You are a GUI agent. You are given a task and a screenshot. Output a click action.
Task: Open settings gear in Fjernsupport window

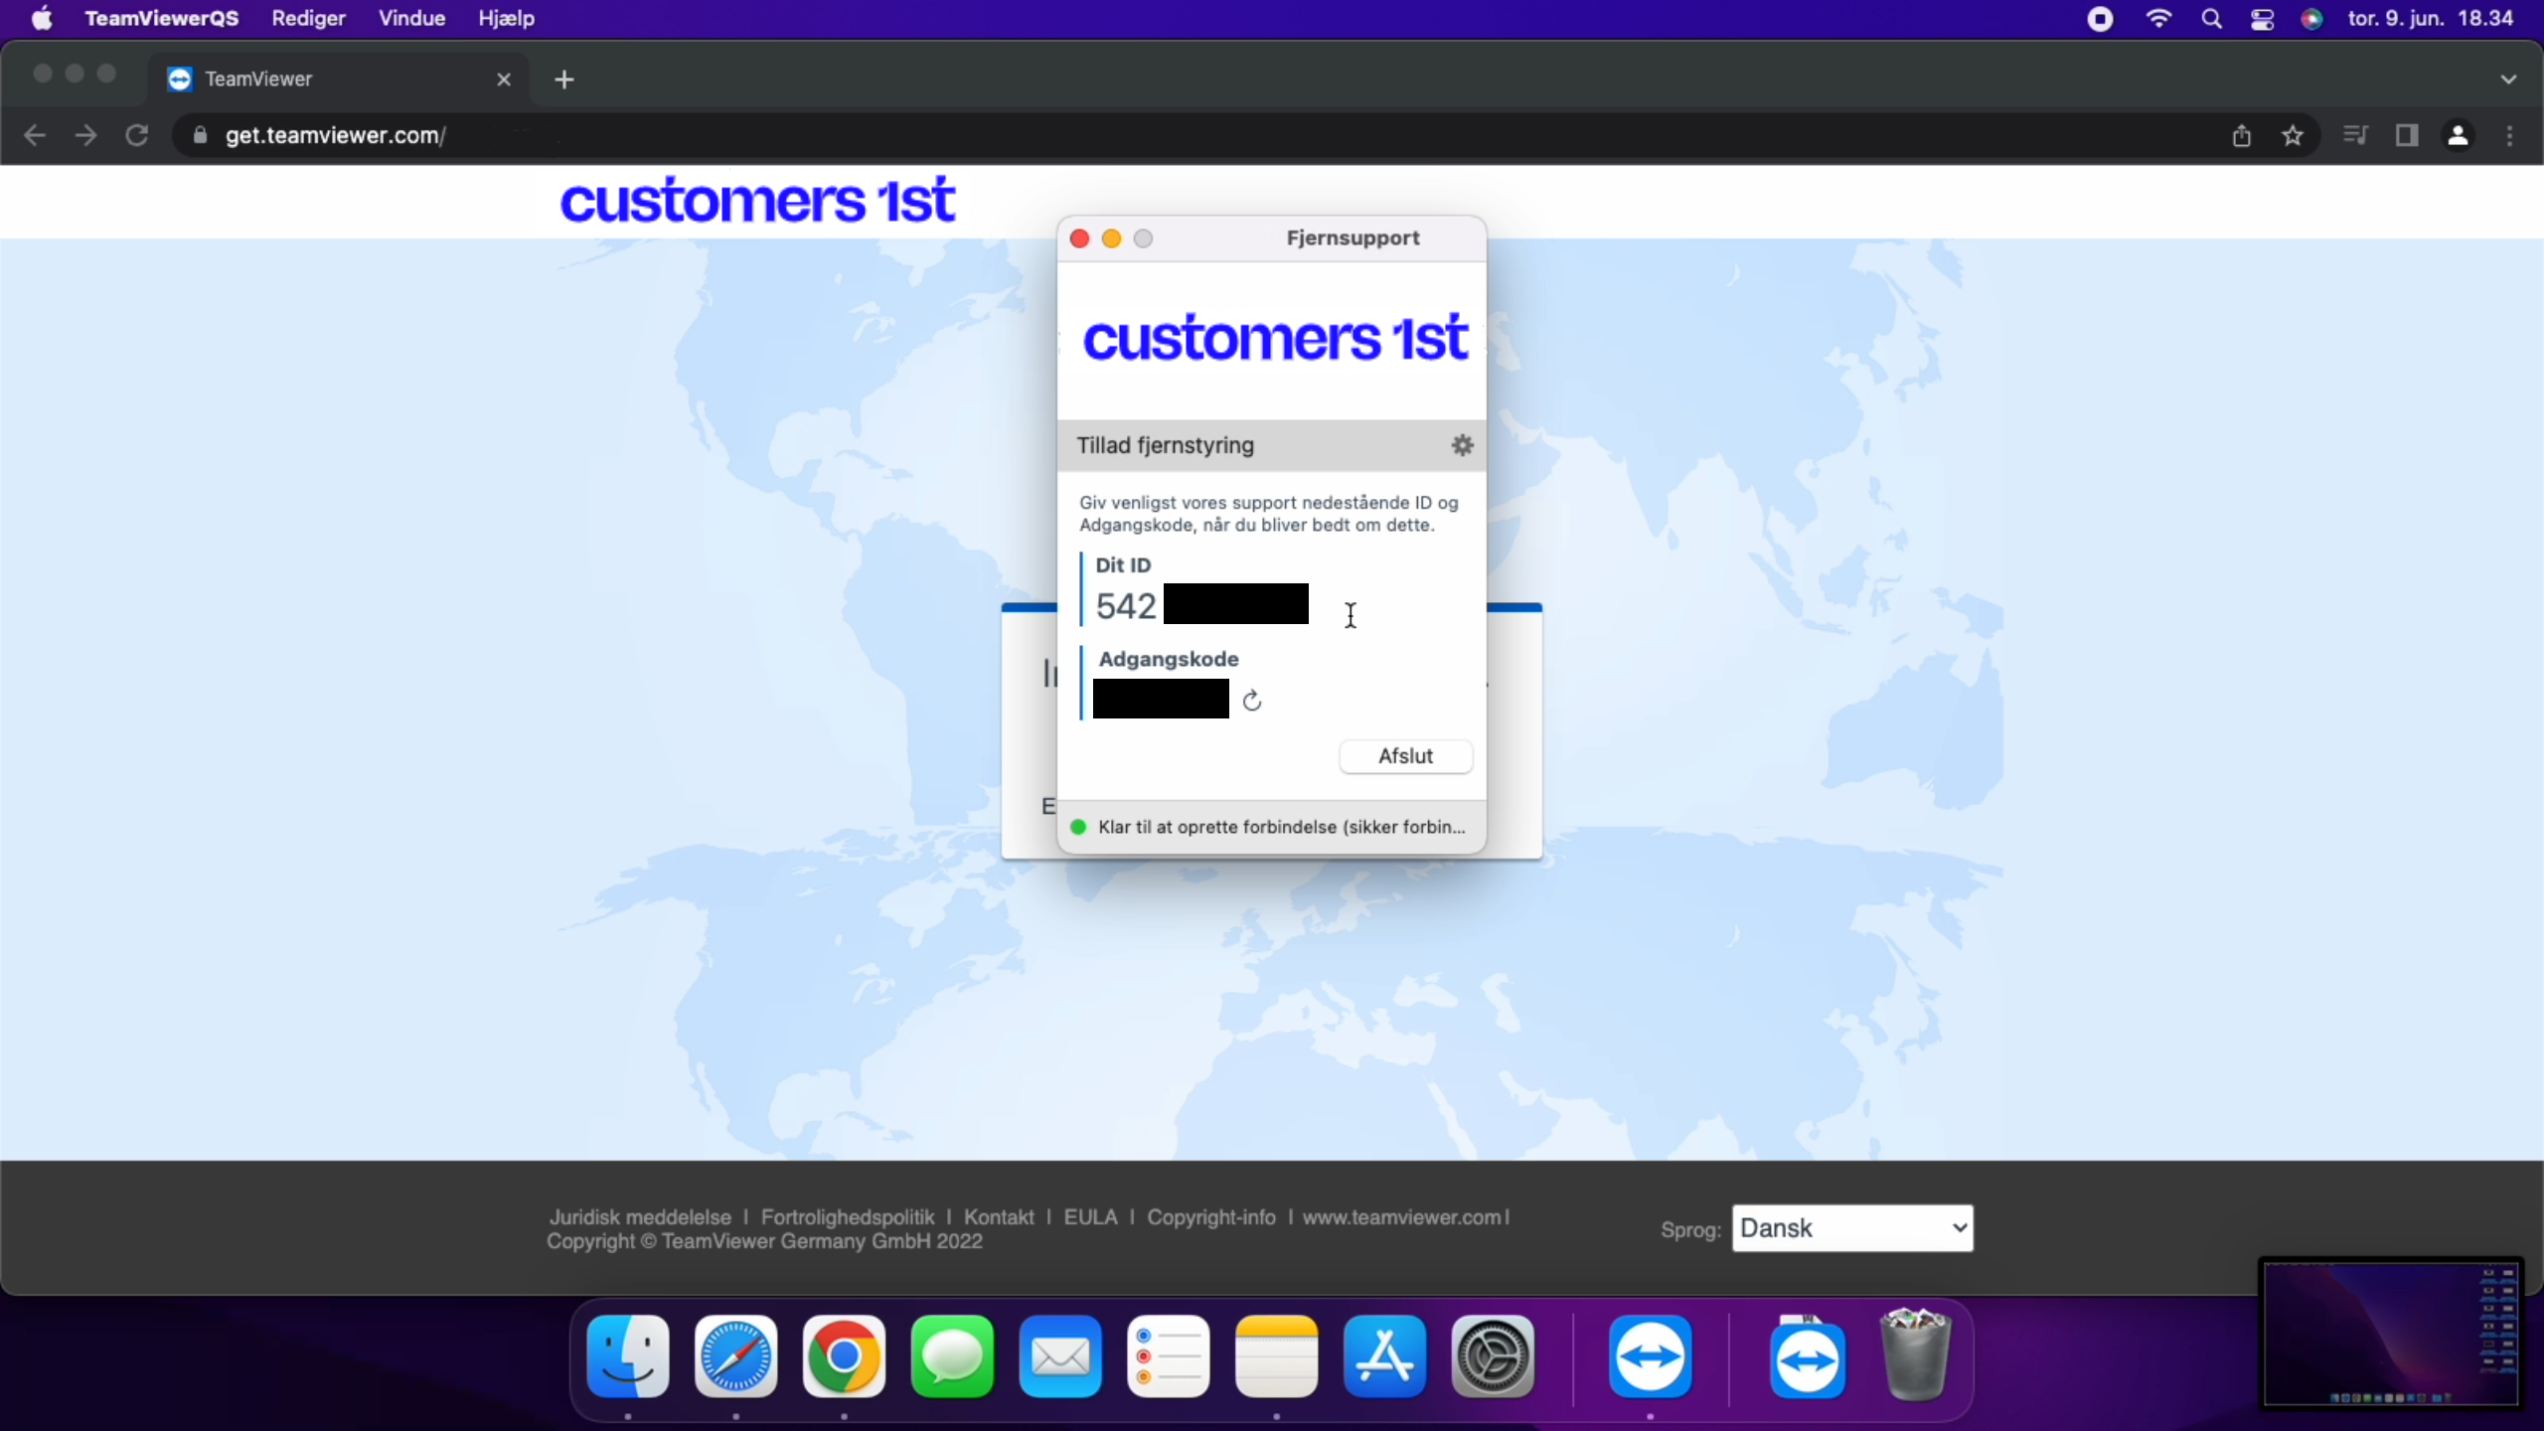point(1462,445)
